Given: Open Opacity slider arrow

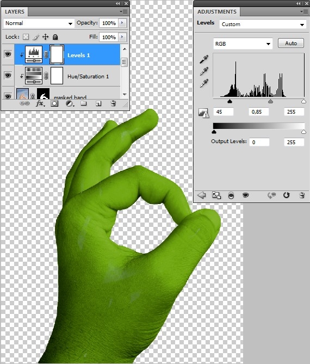Looking at the screenshot, I should 122,23.
